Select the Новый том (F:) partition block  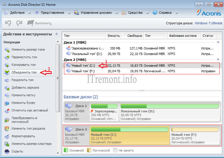[195, 135]
